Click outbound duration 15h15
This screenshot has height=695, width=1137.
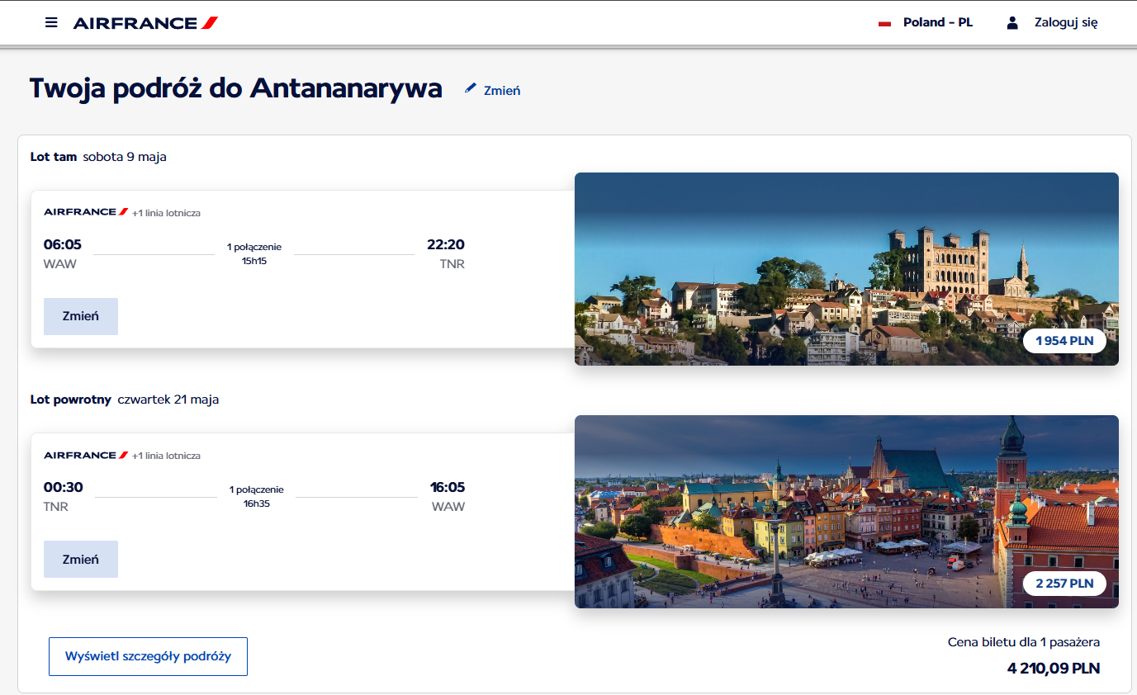[x=254, y=261]
